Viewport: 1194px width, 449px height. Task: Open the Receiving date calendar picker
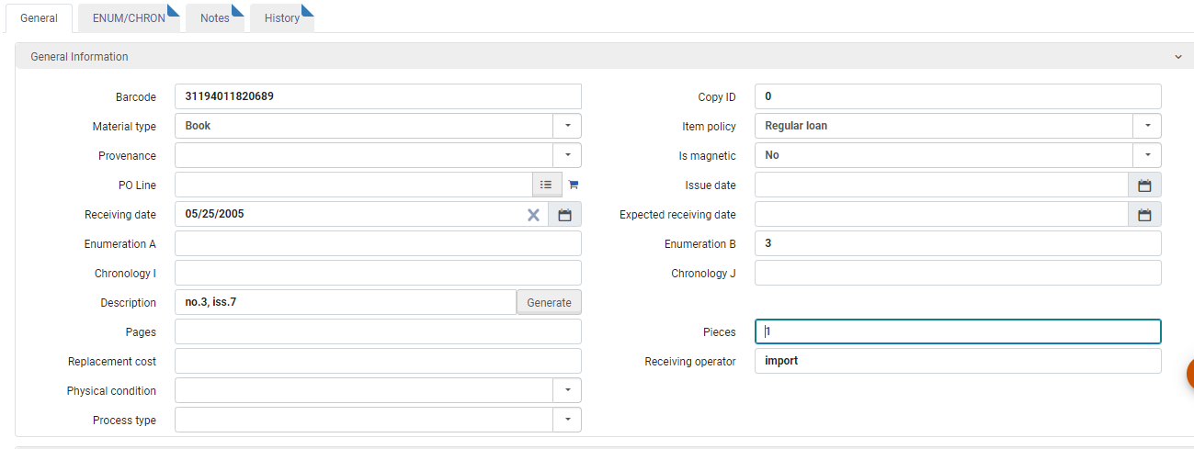point(565,215)
